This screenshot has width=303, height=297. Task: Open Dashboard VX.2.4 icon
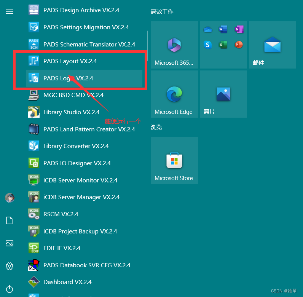(x=34, y=282)
